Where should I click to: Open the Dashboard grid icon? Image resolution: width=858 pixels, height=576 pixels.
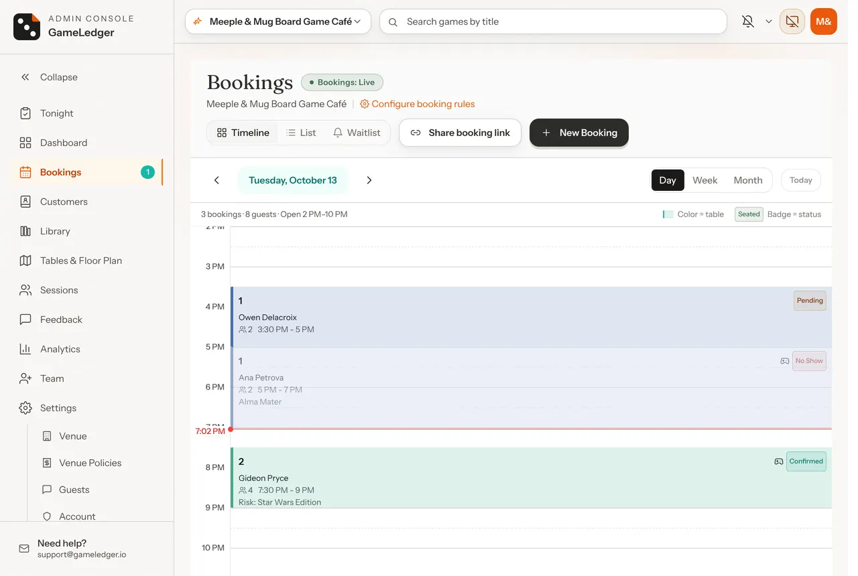coord(25,143)
